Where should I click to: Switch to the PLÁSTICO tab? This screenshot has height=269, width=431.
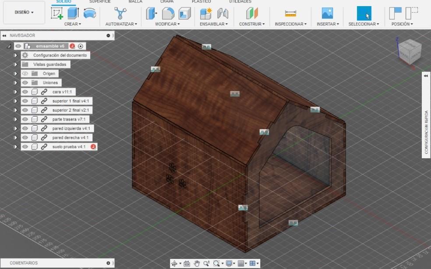201,2
